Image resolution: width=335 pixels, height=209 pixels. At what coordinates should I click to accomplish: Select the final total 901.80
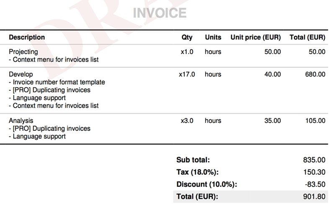pos(314,196)
